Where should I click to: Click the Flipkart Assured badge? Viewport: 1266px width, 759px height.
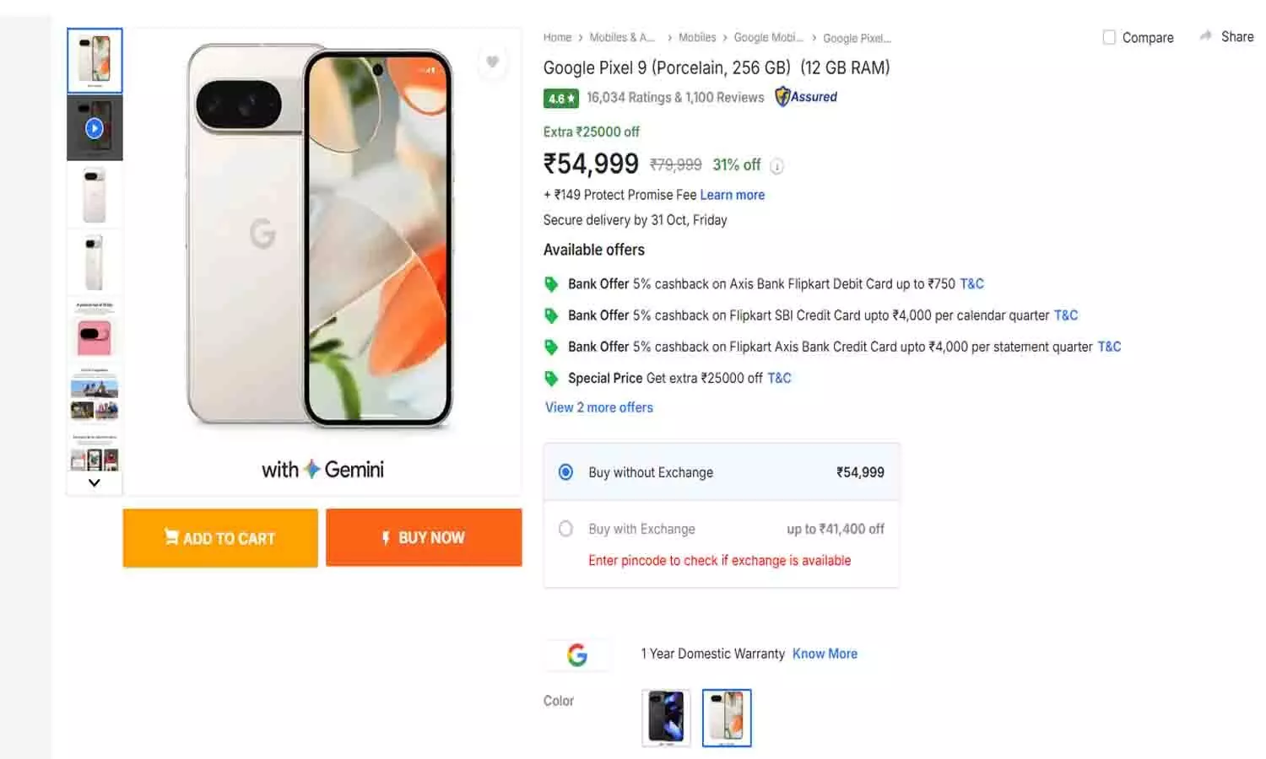[805, 97]
